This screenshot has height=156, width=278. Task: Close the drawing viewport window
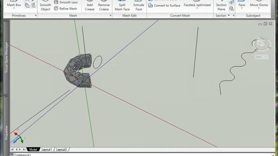click(x=271, y=23)
